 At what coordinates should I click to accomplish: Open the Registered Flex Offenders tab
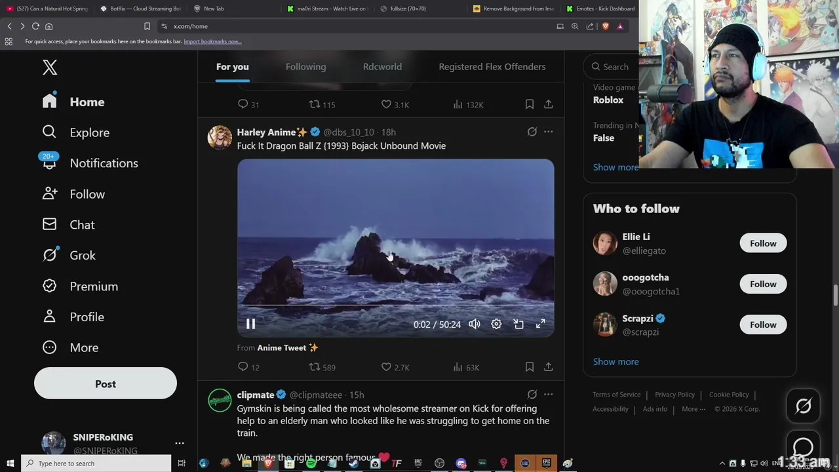[492, 67]
